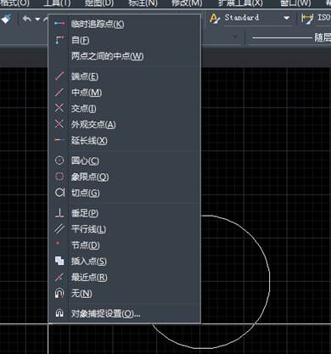Click the dimension style icon beside ISO
The width and height of the screenshot is (331, 354).
(307, 19)
